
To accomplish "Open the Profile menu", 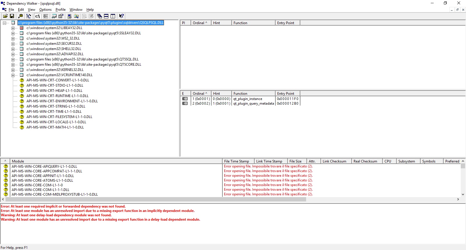I will (61, 10).
